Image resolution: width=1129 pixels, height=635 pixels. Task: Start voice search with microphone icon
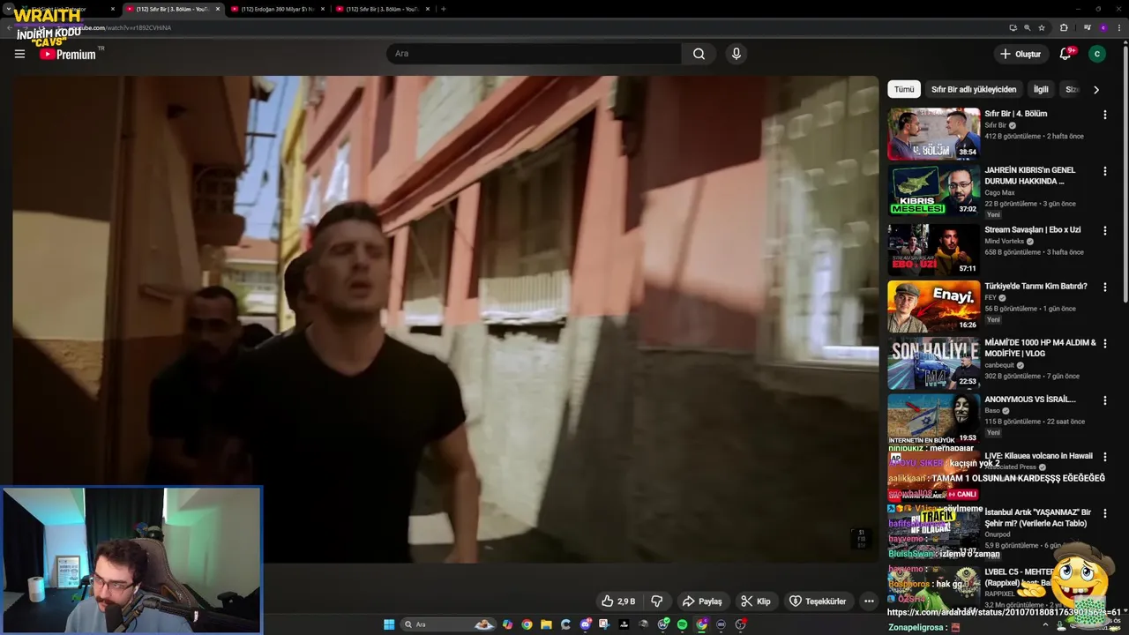tap(736, 54)
